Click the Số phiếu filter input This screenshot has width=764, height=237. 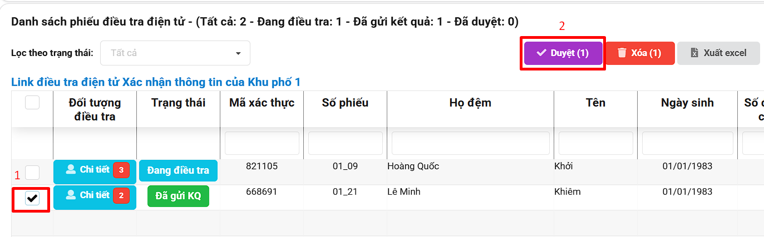[x=345, y=143]
